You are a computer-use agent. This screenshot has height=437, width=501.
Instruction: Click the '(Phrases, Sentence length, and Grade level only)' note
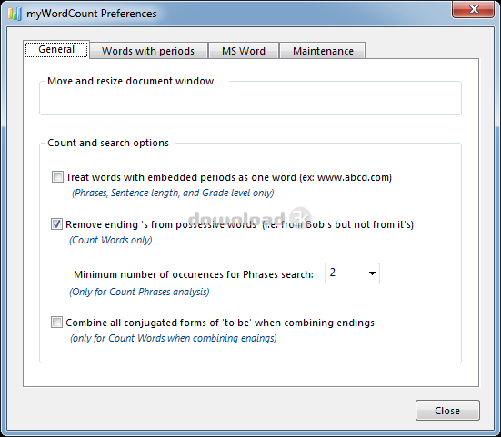coord(173,193)
